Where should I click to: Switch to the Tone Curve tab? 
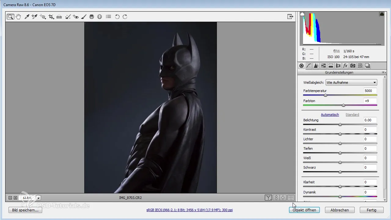click(309, 66)
